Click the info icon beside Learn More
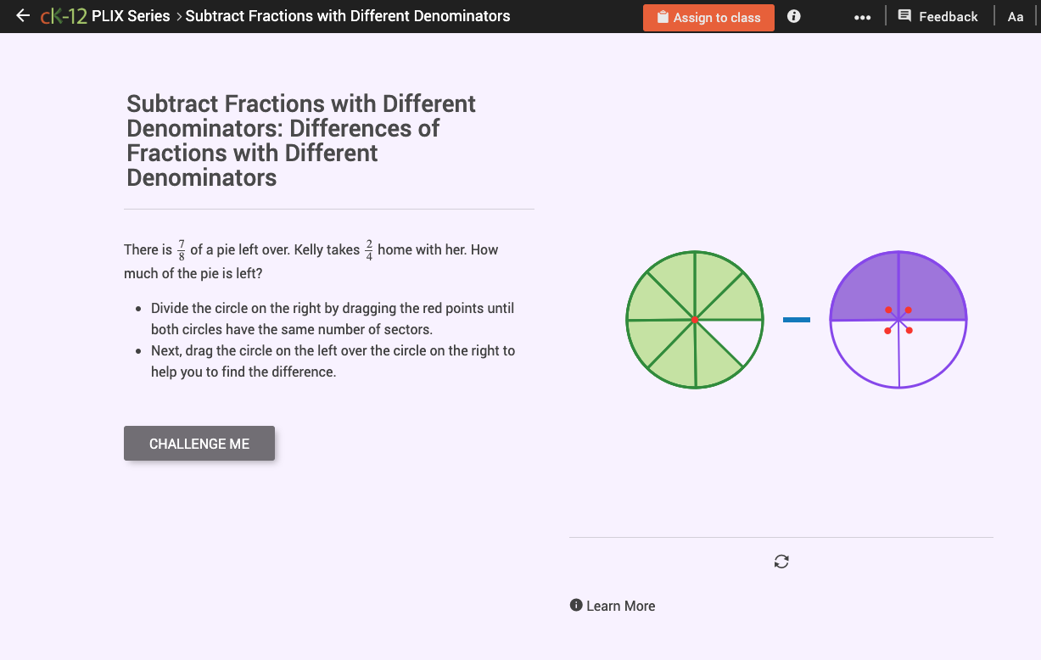 pyautogui.click(x=576, y=605)
